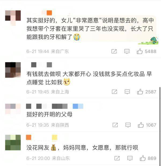Reply to the 有钱就去做呗 comment
Viewport: 161px width, 166px height.
click(x=127, y=92)
